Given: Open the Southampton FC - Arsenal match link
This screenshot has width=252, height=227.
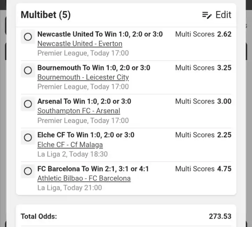Looking at the screenshot, I should (x=79, y=111).
